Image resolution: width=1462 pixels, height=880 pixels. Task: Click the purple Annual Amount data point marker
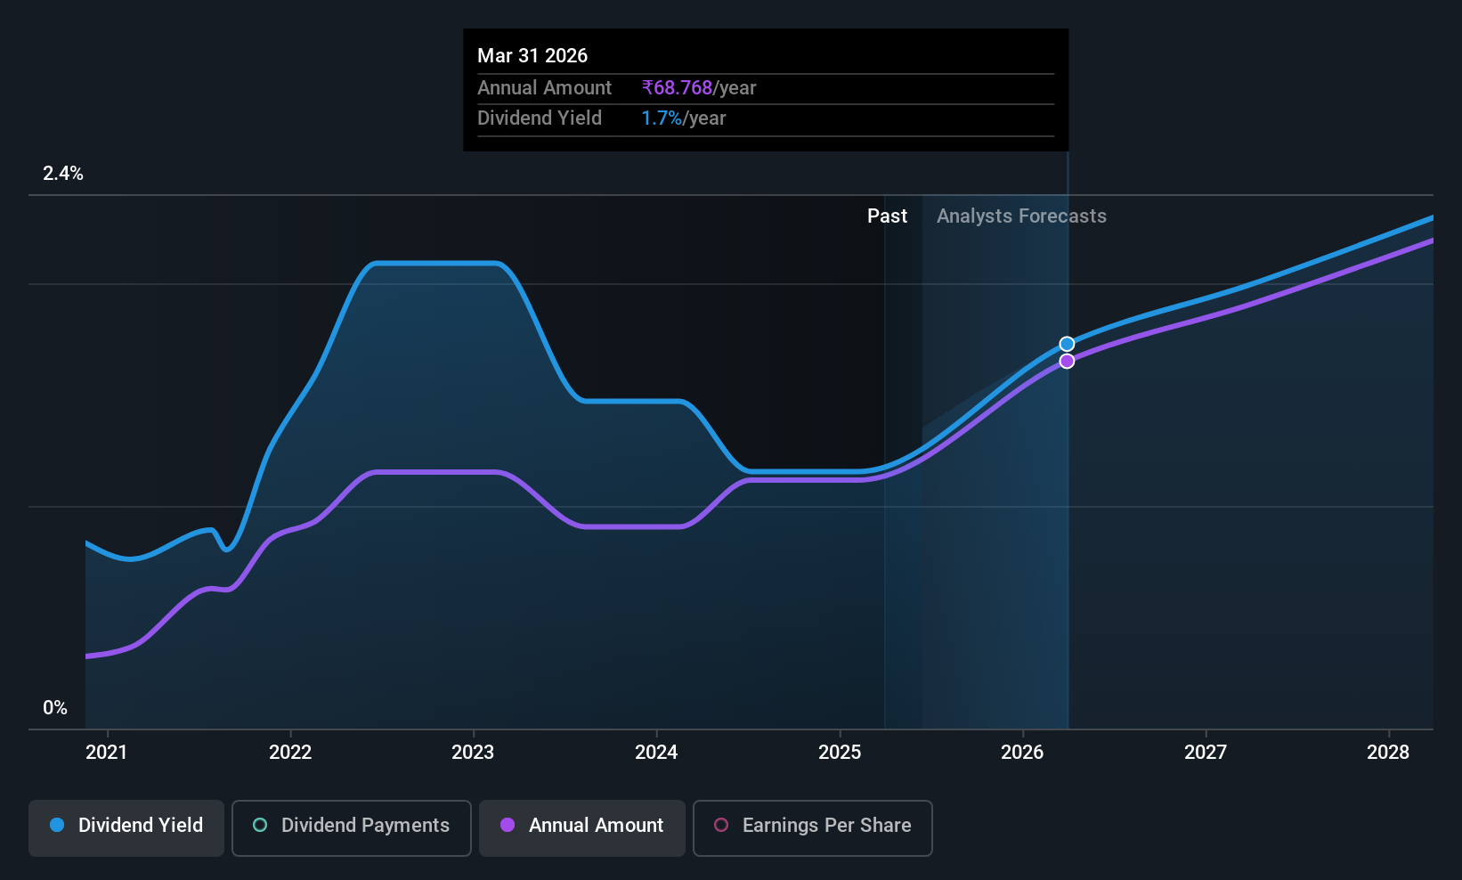click(x=1067, y=361)
